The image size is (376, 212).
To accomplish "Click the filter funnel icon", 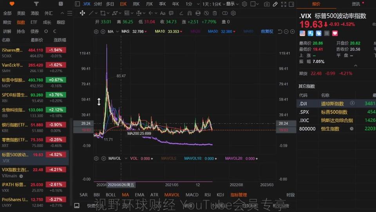I will tap(36, 4).
